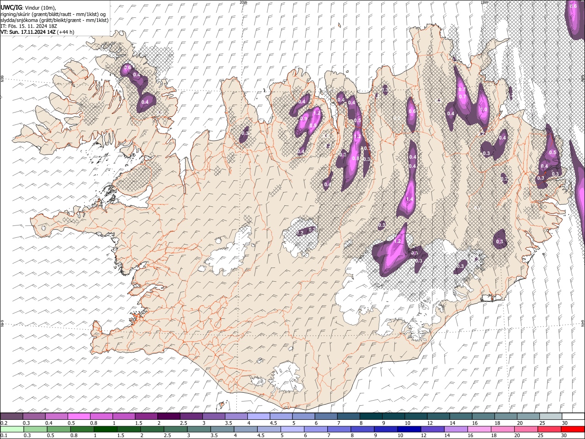The height and width of the screenshot is (439, 585).
Task: Click the 0.2 label in the snow legend
Action: (3, 423)
